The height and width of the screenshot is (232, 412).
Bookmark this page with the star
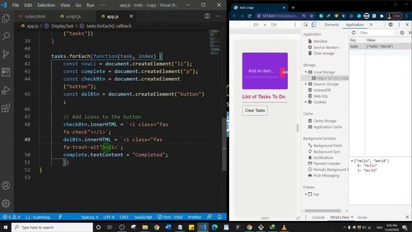click(x=312, y=15)
